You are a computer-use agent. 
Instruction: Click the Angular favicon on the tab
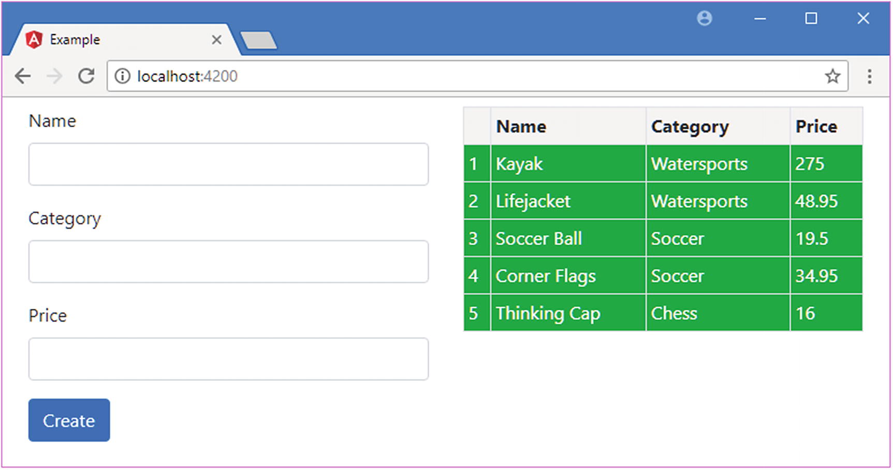point(34,40)
